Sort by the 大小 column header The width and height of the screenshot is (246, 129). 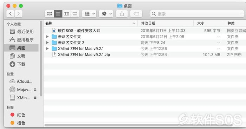pos(209,23)
